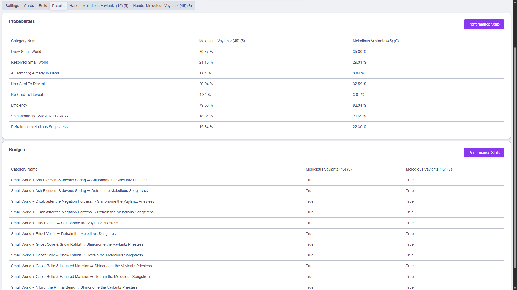Click the Has Card To Reveal label
Viewport: 517px width, 290px height.
[28, 84]
